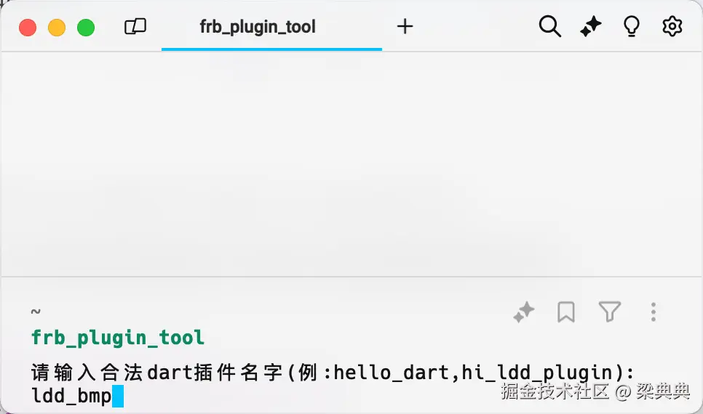Toggle the left side panel icon
Image resolution: width=703 pixels, height=414 pixels.
point(135,28)
